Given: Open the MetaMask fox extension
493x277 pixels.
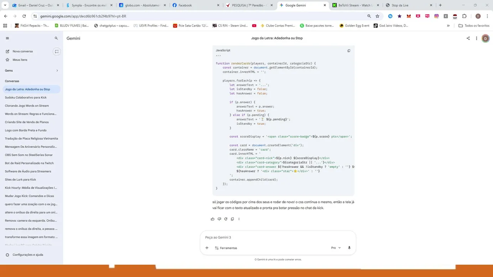Looking at the screenshot, I should click(x=409, y=16).
